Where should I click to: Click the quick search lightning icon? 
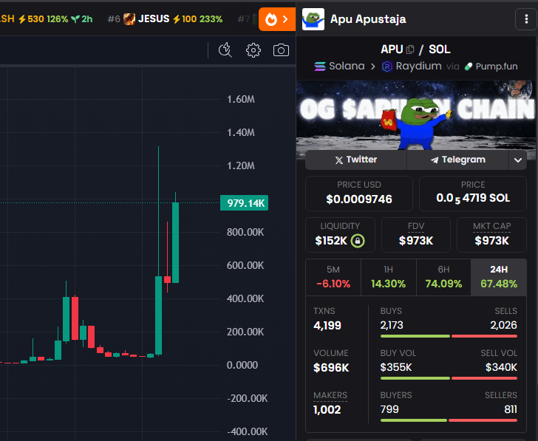pyautogui.click(x=225, y=50)
